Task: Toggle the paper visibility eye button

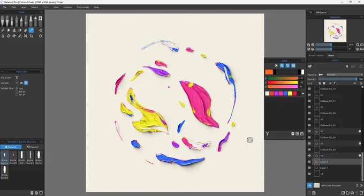Action: tap(310, 185)
